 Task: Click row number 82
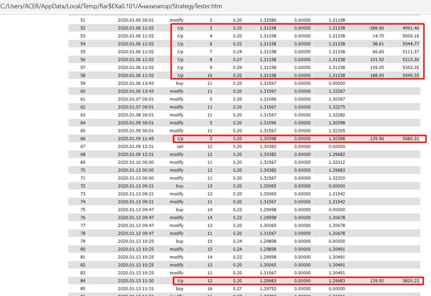click(x=83, y=265)
